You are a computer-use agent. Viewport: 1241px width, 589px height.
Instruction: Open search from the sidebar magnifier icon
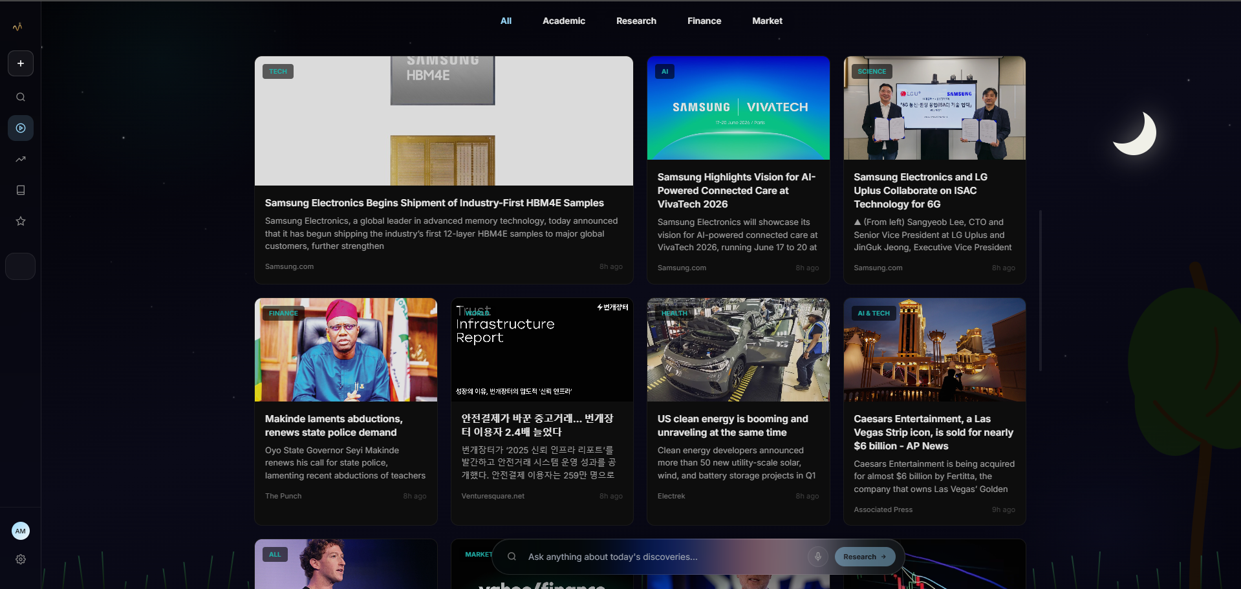click(21, 97)
